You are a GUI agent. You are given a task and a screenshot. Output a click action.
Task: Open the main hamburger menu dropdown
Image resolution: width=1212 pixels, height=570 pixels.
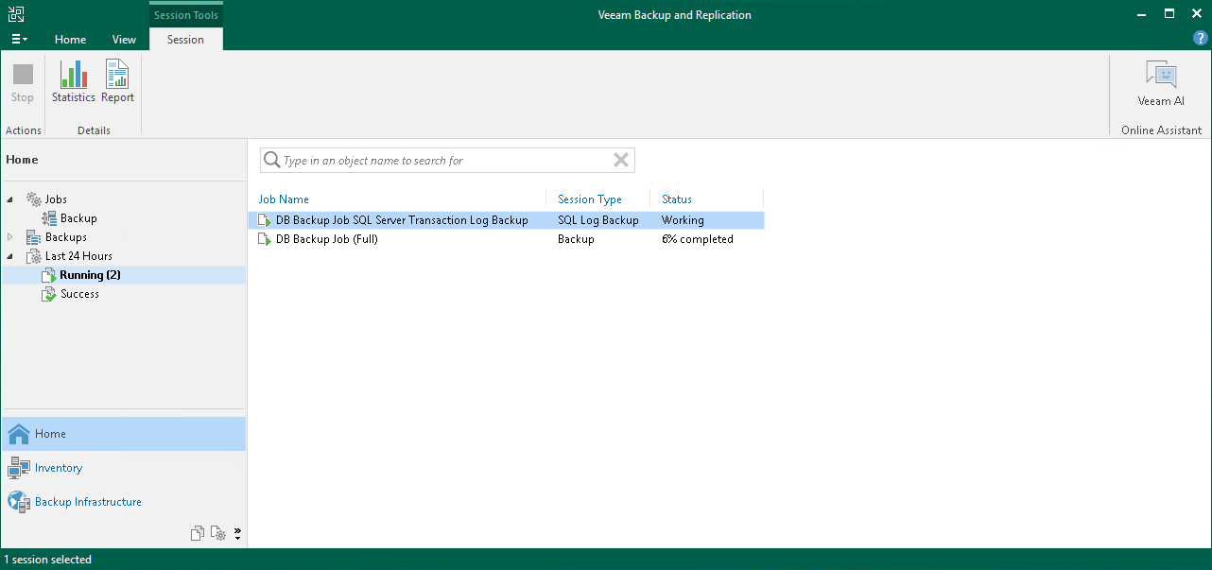(19, 40)
